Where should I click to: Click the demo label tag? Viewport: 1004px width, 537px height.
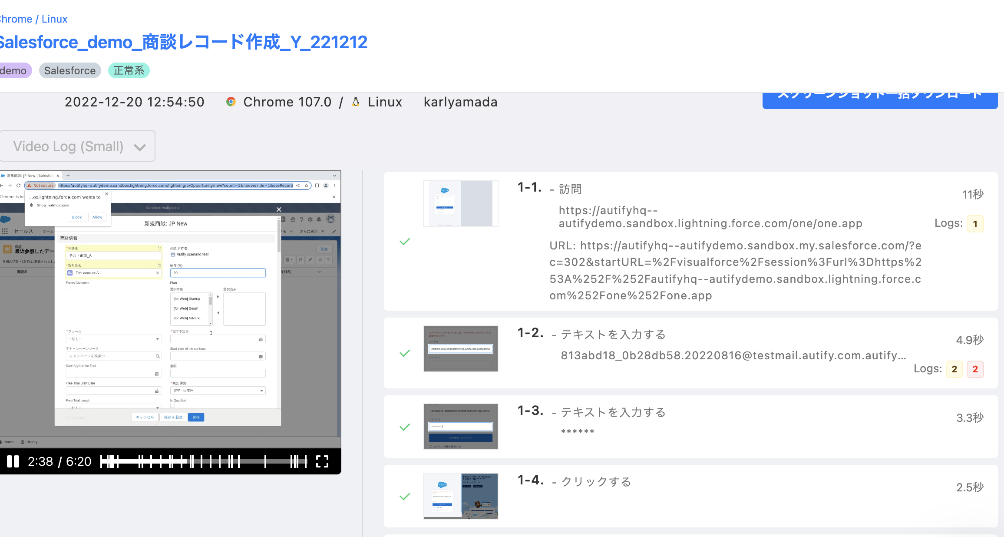[14, 71]
